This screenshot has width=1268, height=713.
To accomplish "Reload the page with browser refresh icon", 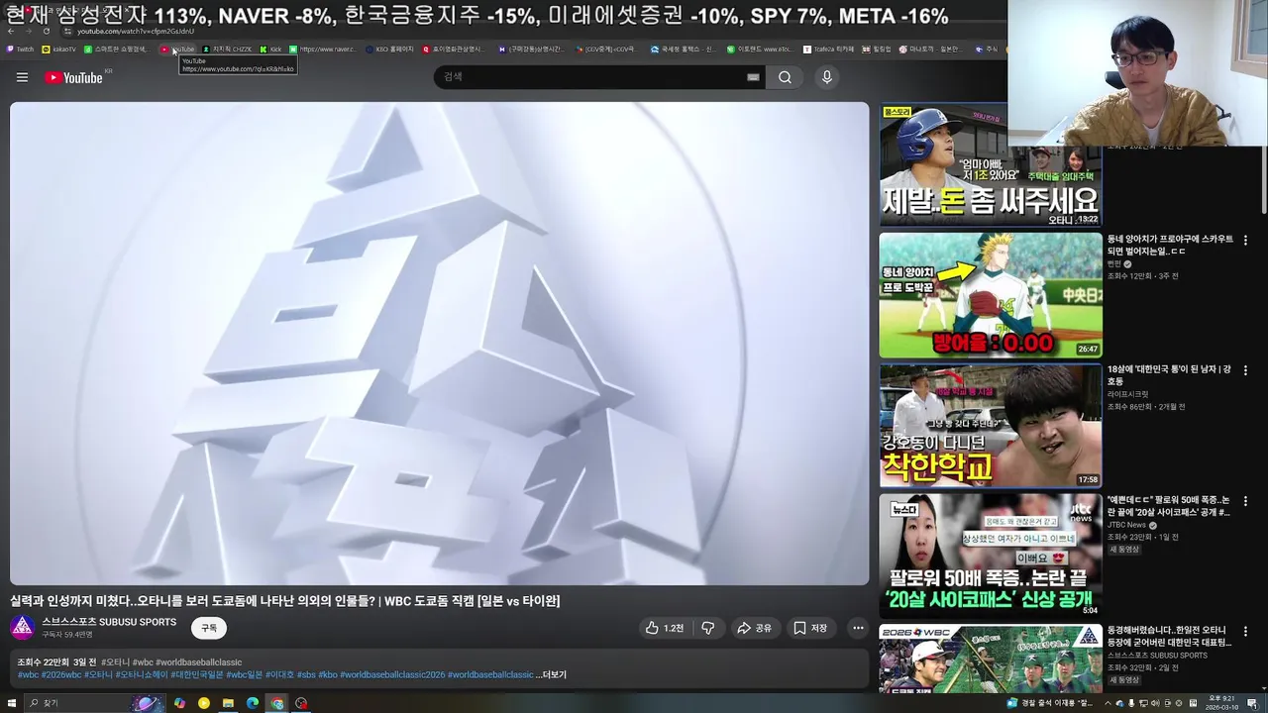I will [46, 31].
